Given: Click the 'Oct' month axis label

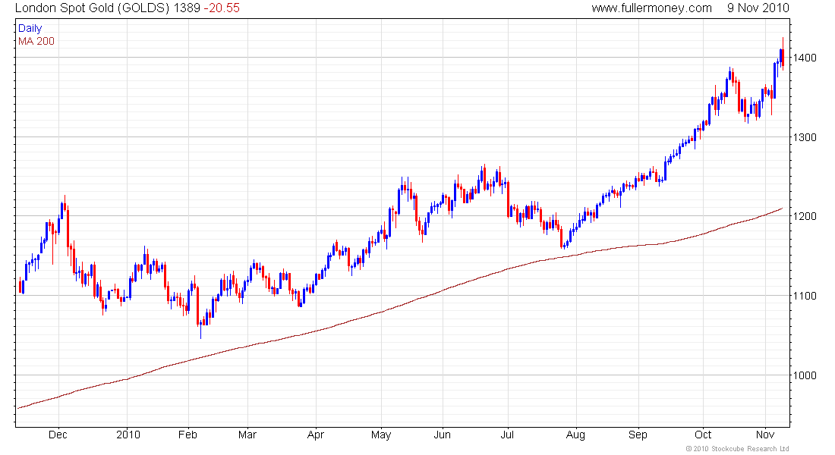Looking at the screenshot, I should (703, 435).
